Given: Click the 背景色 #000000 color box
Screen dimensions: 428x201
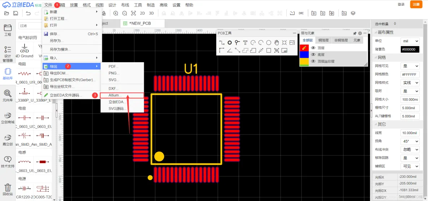Looking at the screenshot, I should pyautogui.click(x=410, y=50).
